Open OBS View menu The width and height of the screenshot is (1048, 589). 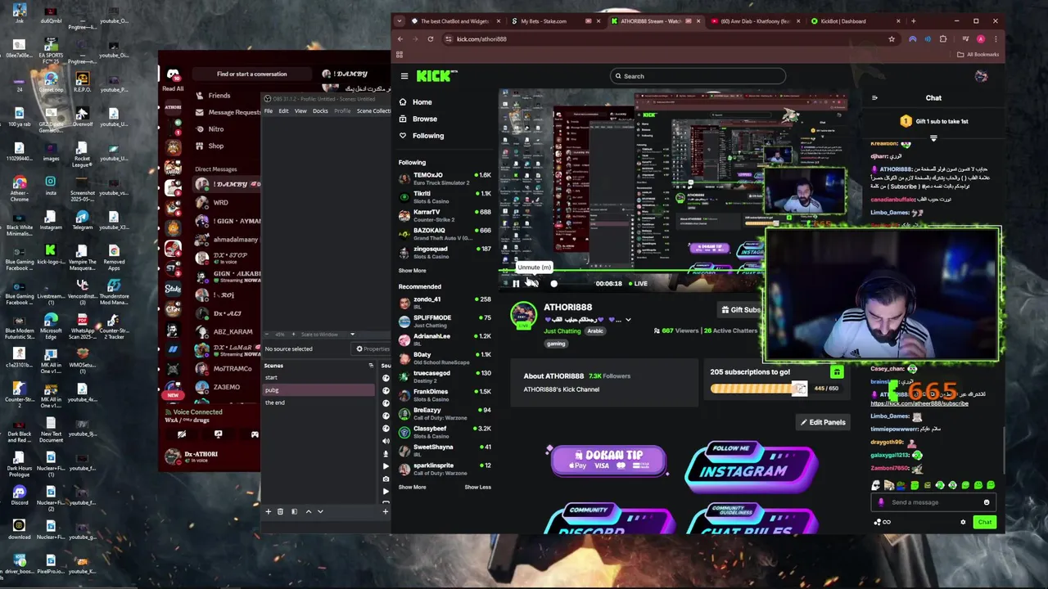300,111
